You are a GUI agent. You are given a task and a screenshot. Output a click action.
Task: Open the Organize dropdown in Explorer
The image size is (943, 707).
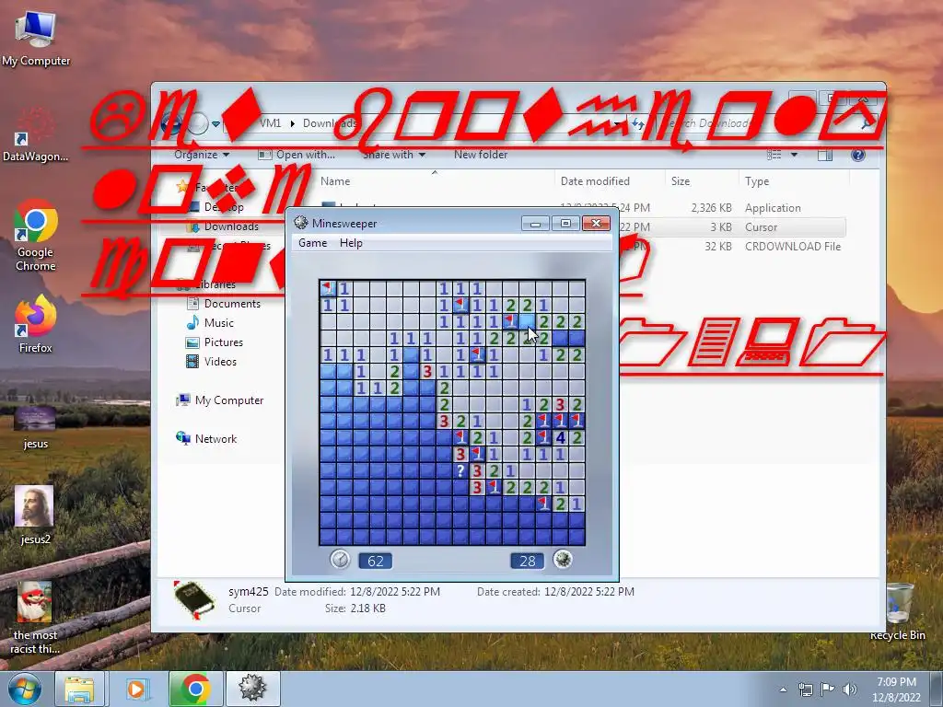(202, 155)
